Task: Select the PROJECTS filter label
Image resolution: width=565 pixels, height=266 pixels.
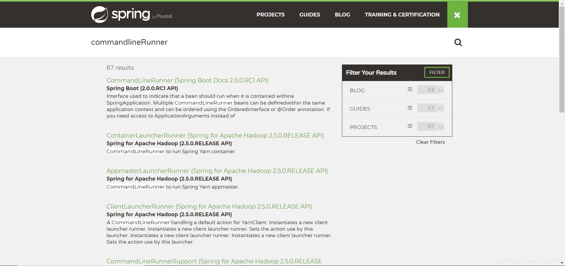Action: (x=363, y=127)
